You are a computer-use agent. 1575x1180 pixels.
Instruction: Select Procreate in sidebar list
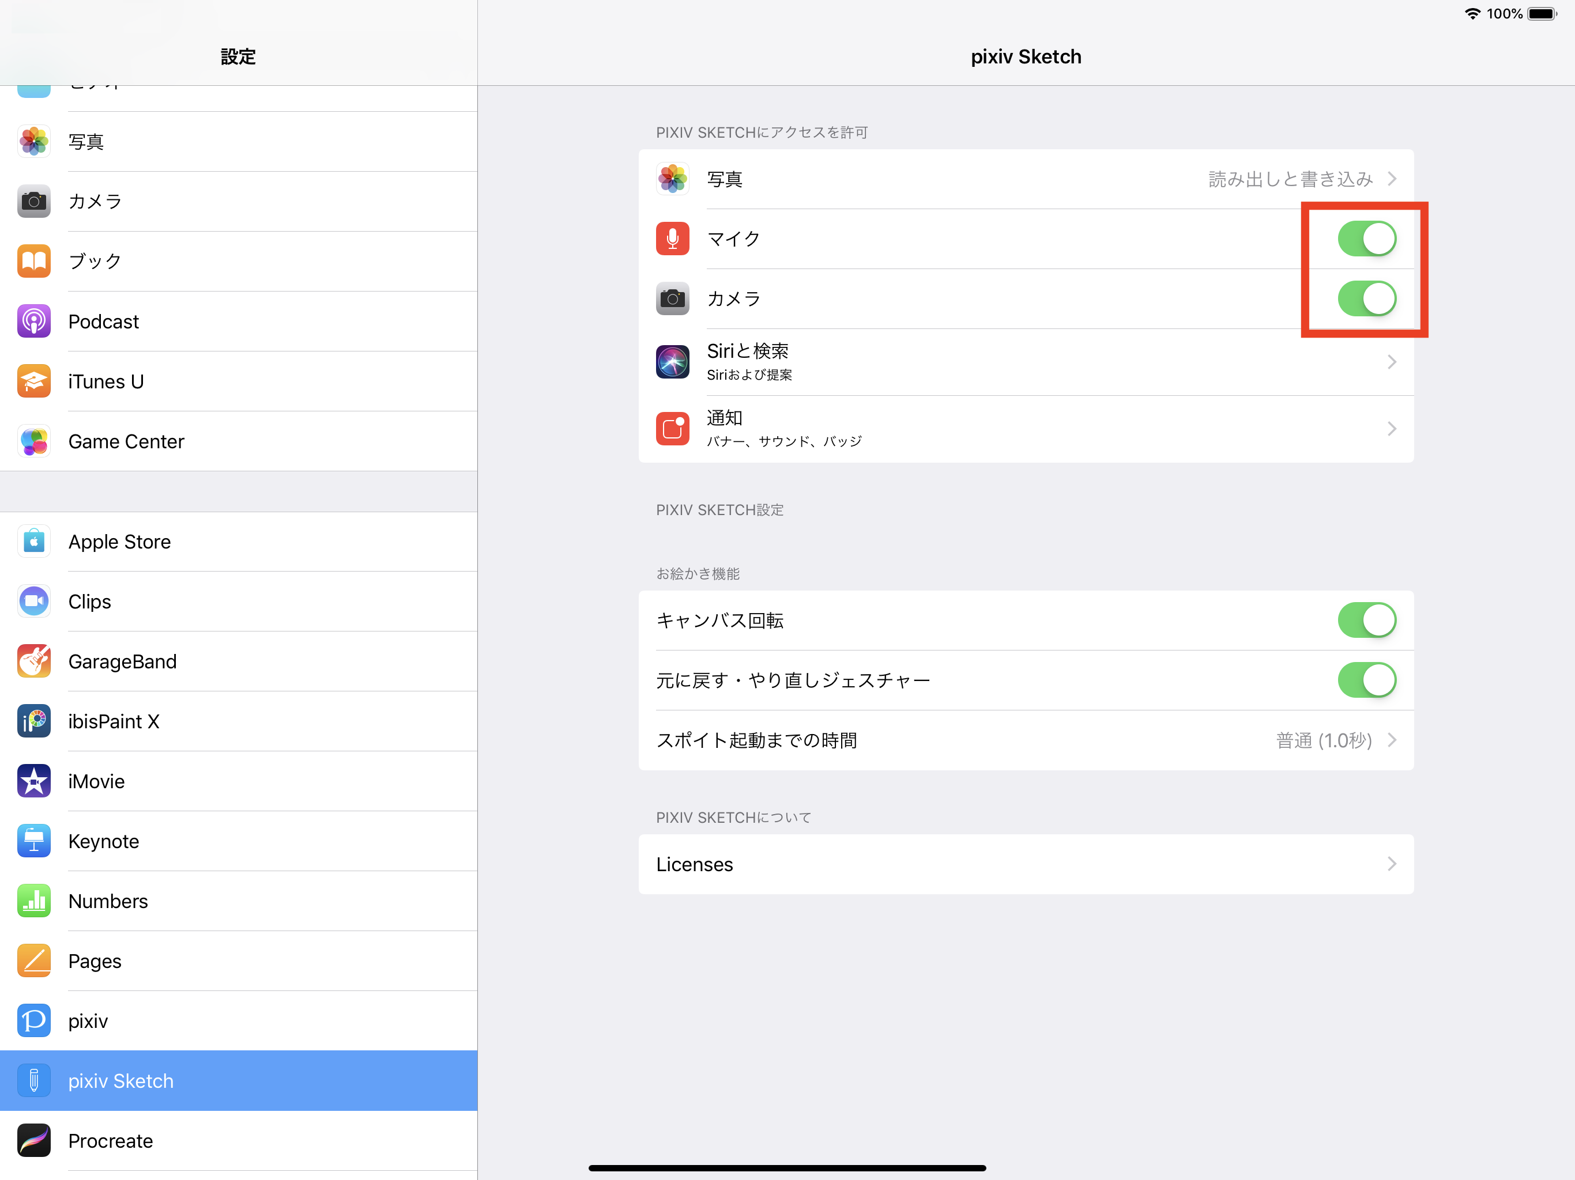(239, 1140)
